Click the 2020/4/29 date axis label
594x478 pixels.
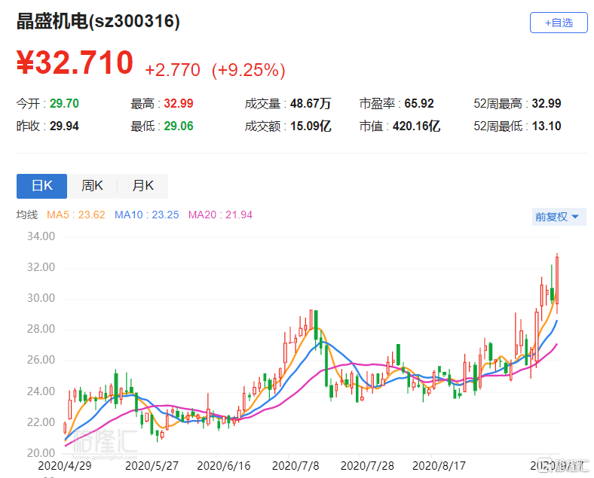tap(65, 466)
